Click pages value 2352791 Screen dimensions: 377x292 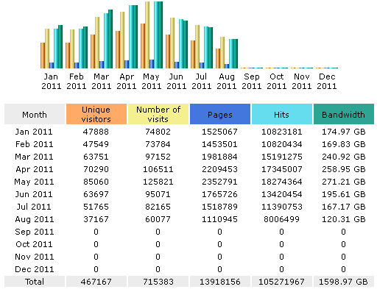[x=219, y=182]
